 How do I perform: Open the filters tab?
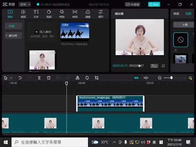(x=88, y=14)
